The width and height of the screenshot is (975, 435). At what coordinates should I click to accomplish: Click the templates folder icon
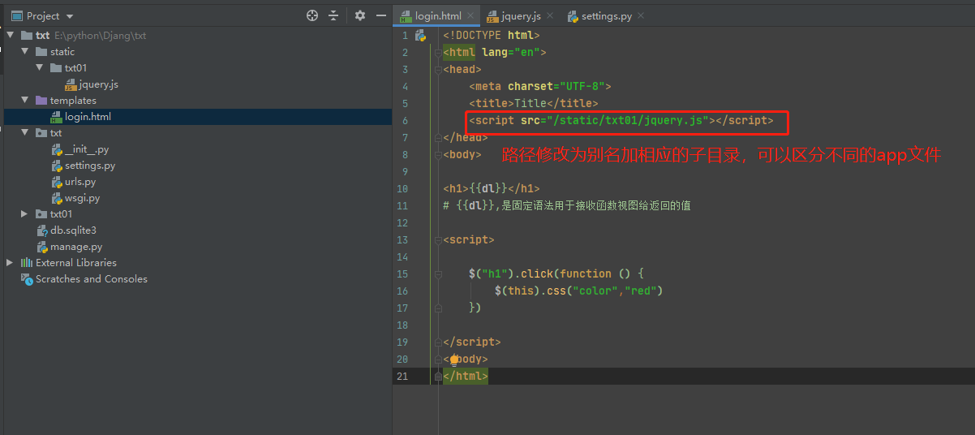coord(41,101)
